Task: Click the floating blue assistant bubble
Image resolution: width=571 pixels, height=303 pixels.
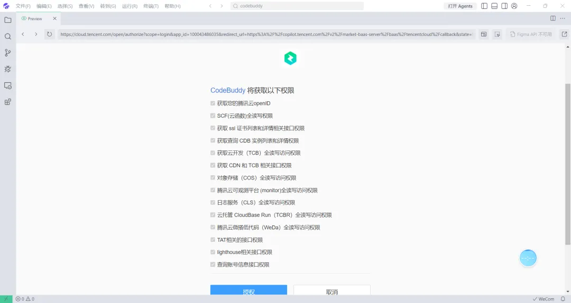Action: (x=528, y=258)
